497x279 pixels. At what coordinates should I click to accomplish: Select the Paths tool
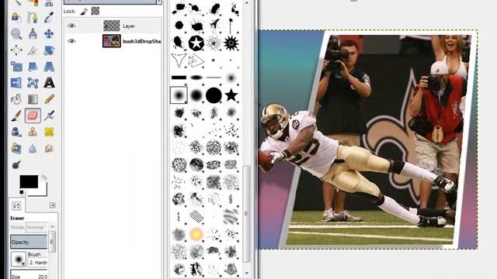33,17
